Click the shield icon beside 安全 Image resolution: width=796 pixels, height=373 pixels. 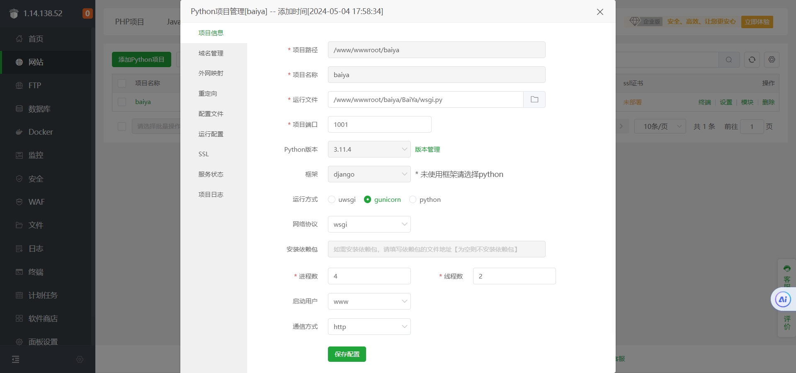[x=19, y=179]
